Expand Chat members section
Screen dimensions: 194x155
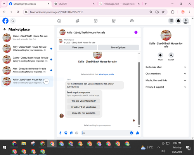coord(166,74)
